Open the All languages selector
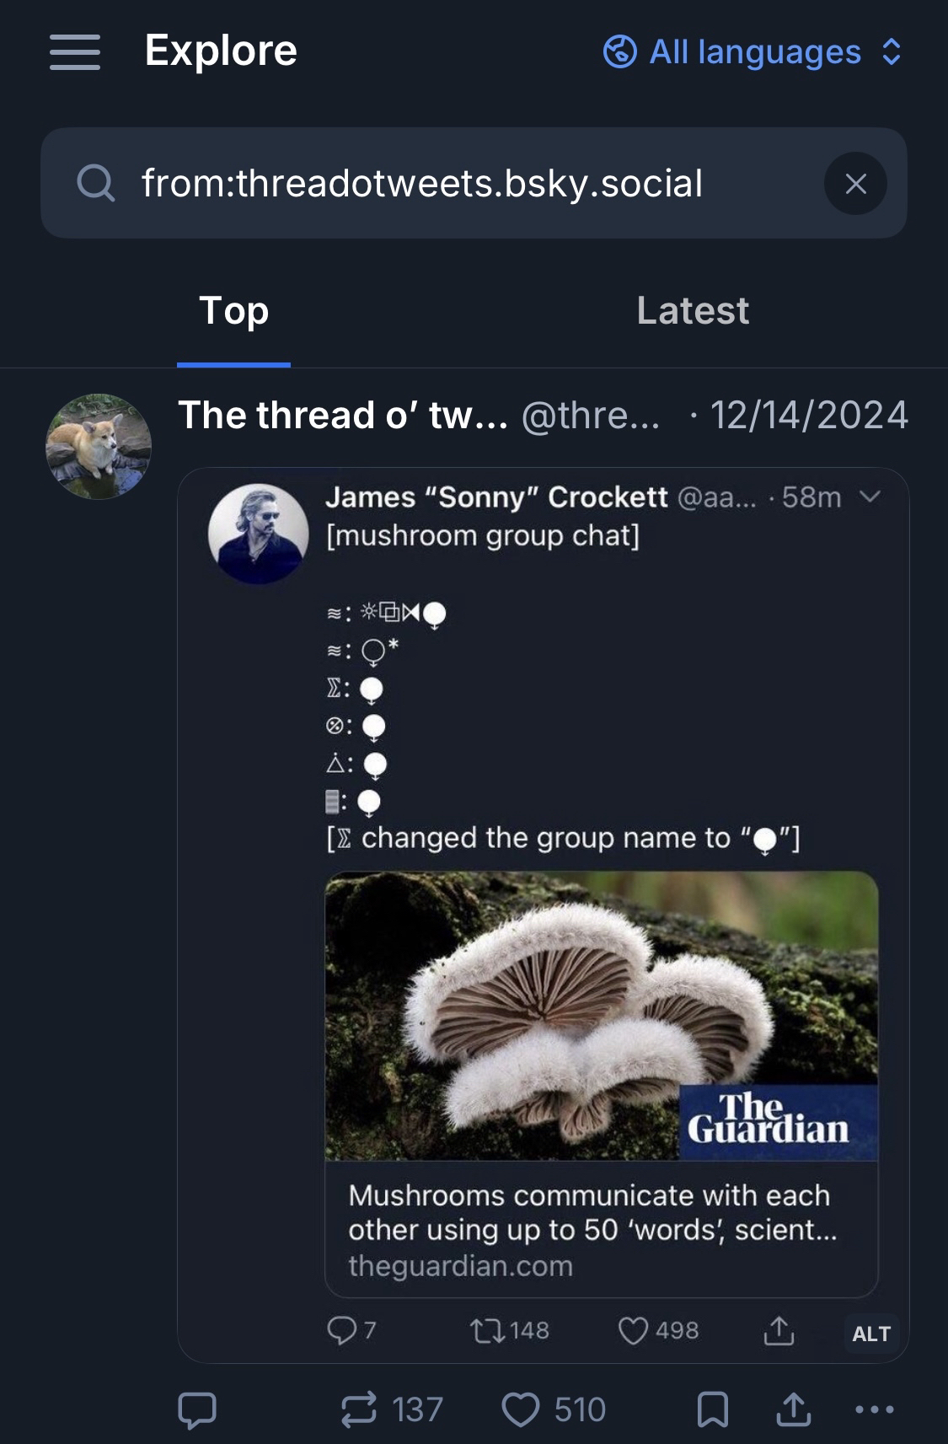Screen dimensions: 948x1444 tap(754, 52)
